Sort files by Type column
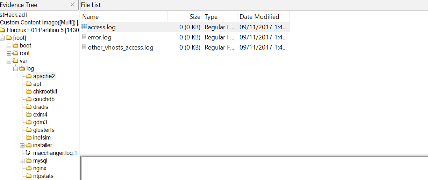This screenshot has height=180, width=428. click(220, 16)
